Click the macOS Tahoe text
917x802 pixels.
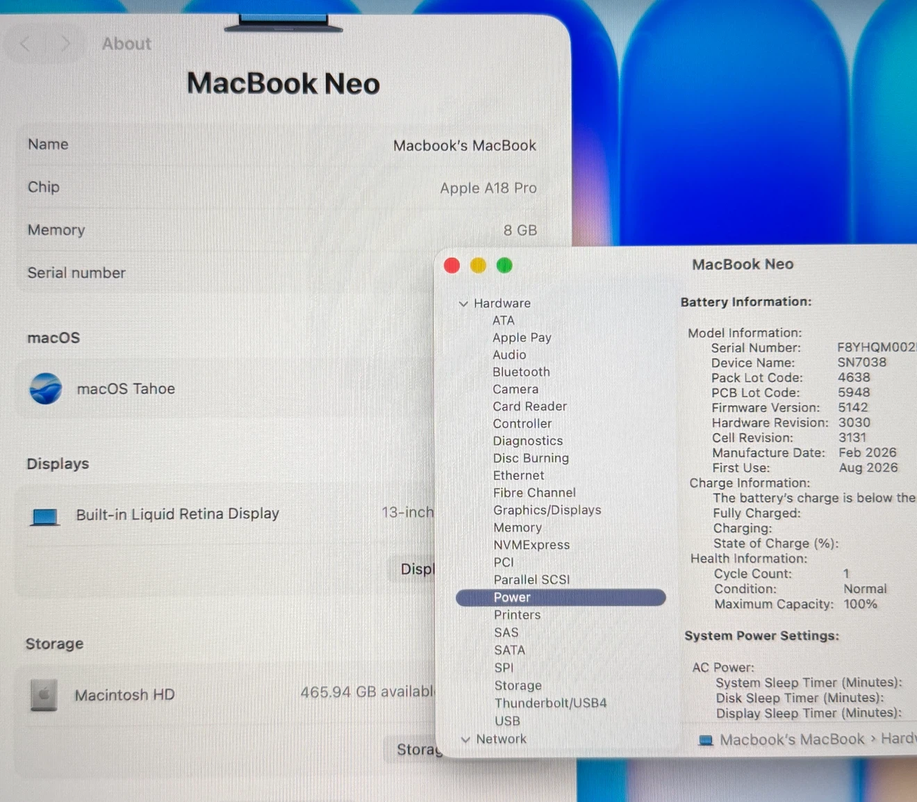click(x=126, y=389)
